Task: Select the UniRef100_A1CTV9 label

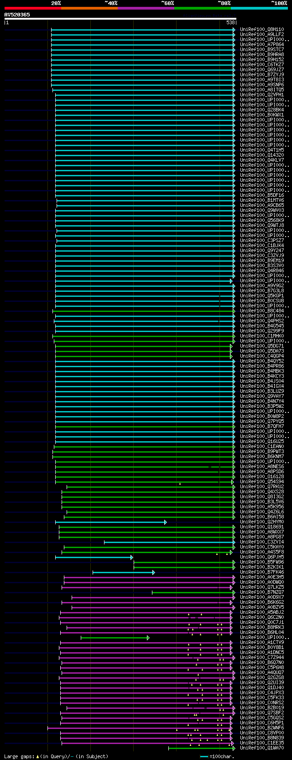Action: pyautogui.click(x=262, y=643)
